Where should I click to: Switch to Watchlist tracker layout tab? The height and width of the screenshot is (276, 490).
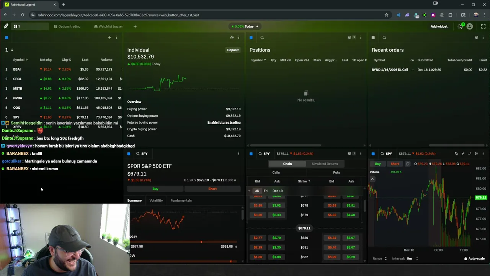(108, 26)
